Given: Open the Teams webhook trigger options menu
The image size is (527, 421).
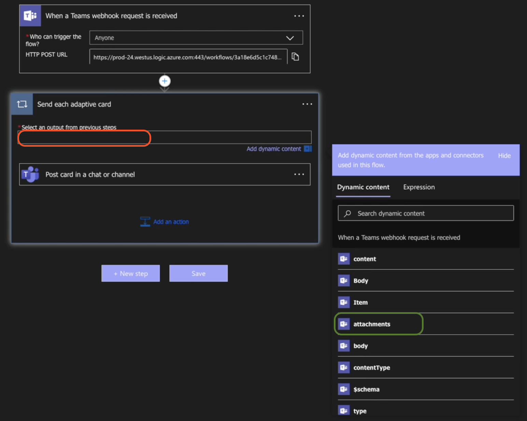Looking at the screenshot, I should pos(299,16).
